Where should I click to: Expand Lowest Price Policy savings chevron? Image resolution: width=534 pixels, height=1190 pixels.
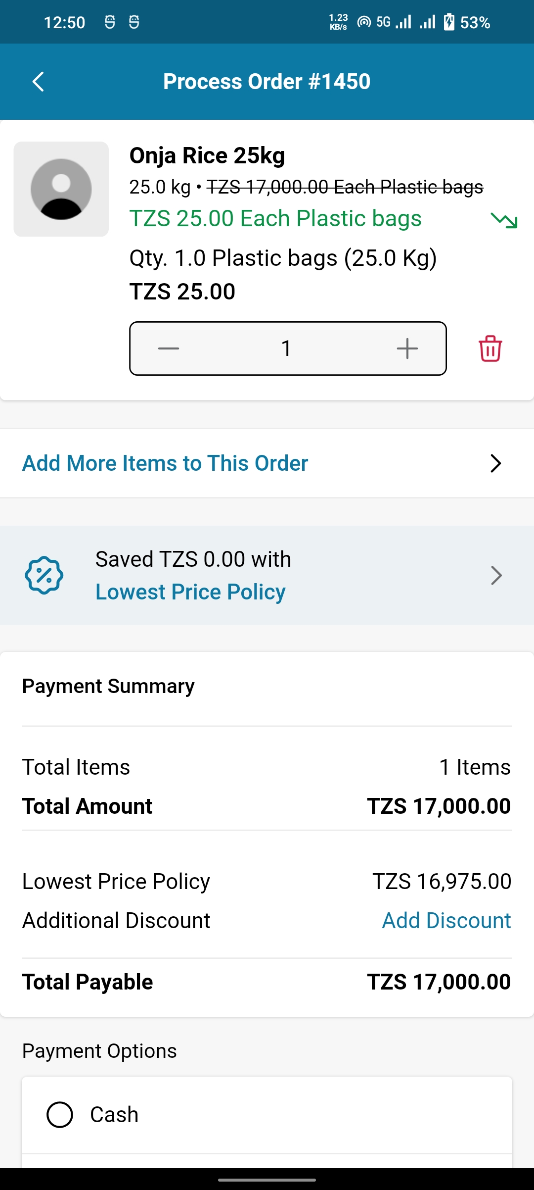coord(496,575)
